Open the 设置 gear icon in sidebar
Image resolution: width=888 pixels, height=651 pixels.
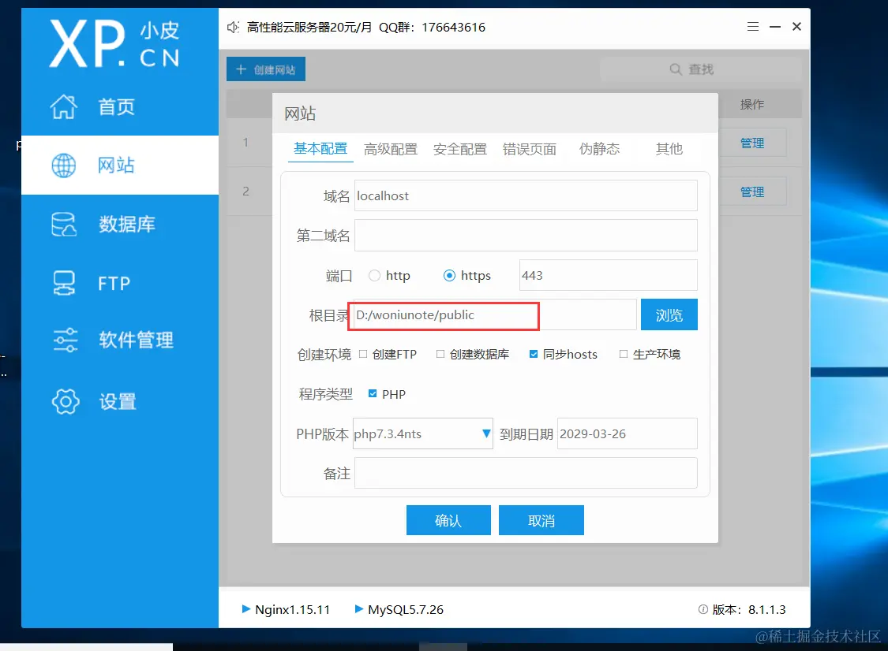[66, 402]
